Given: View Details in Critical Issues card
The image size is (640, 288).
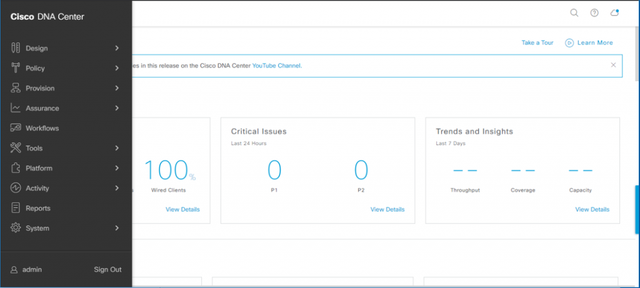Looking at the screenshot, I should tap(387, 209).
